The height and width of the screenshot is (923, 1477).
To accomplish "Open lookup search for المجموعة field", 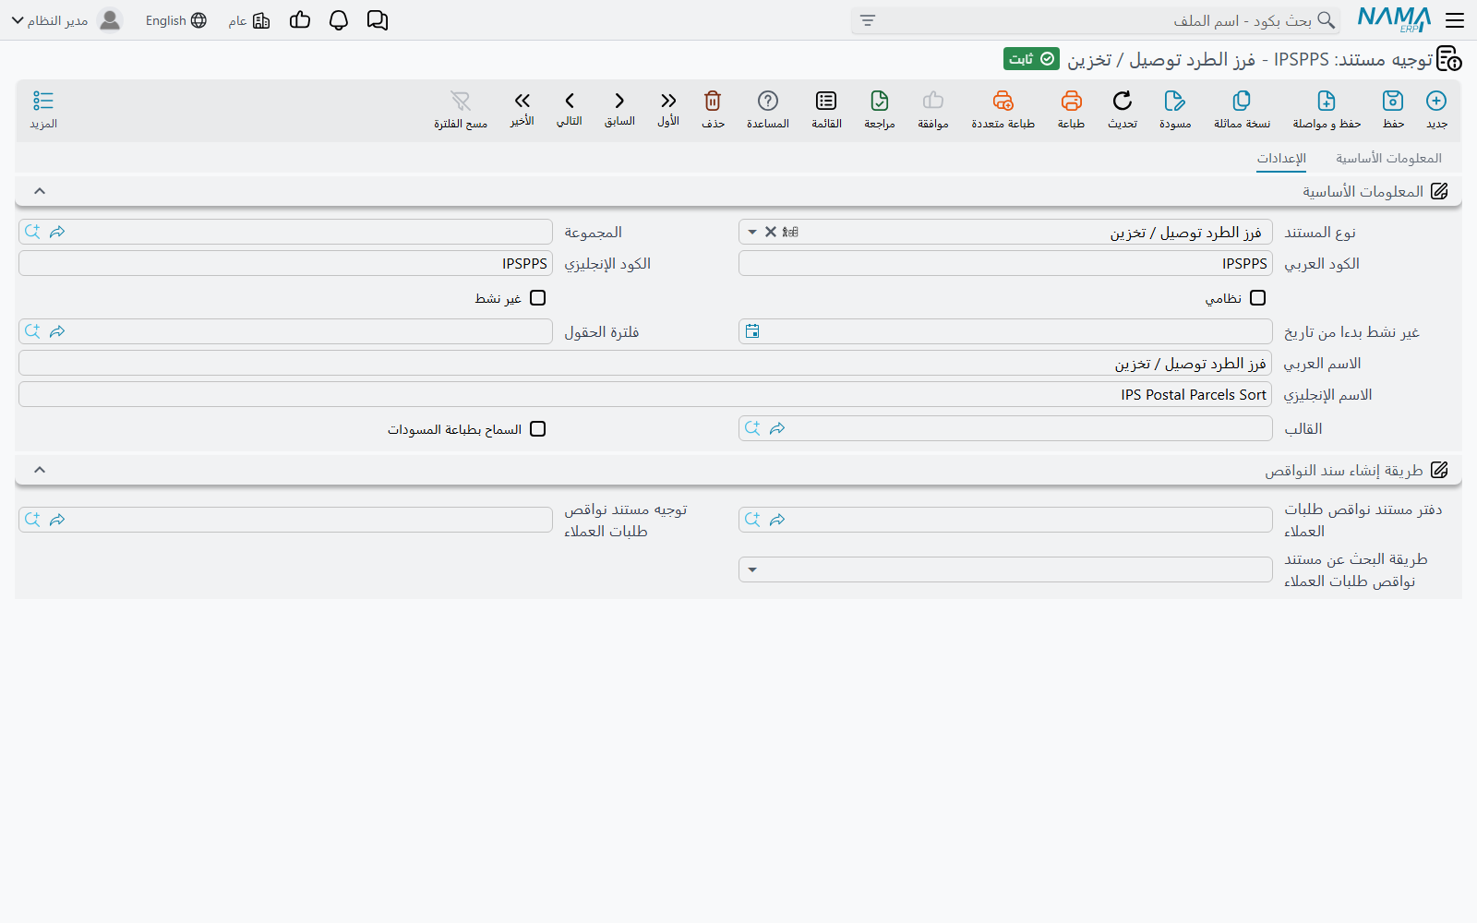I will [x=32, y=232].
